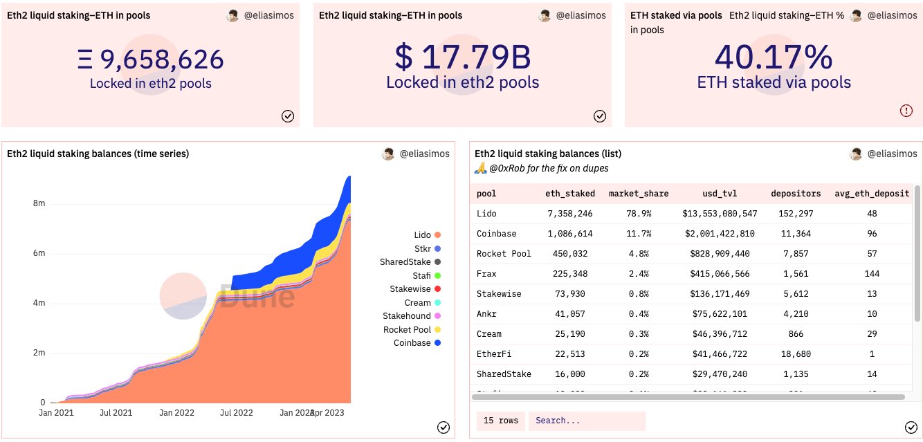The image size is (923, 442).
Task: Click the Rocket Pool legend color dot
Action: tap(438, 330)
